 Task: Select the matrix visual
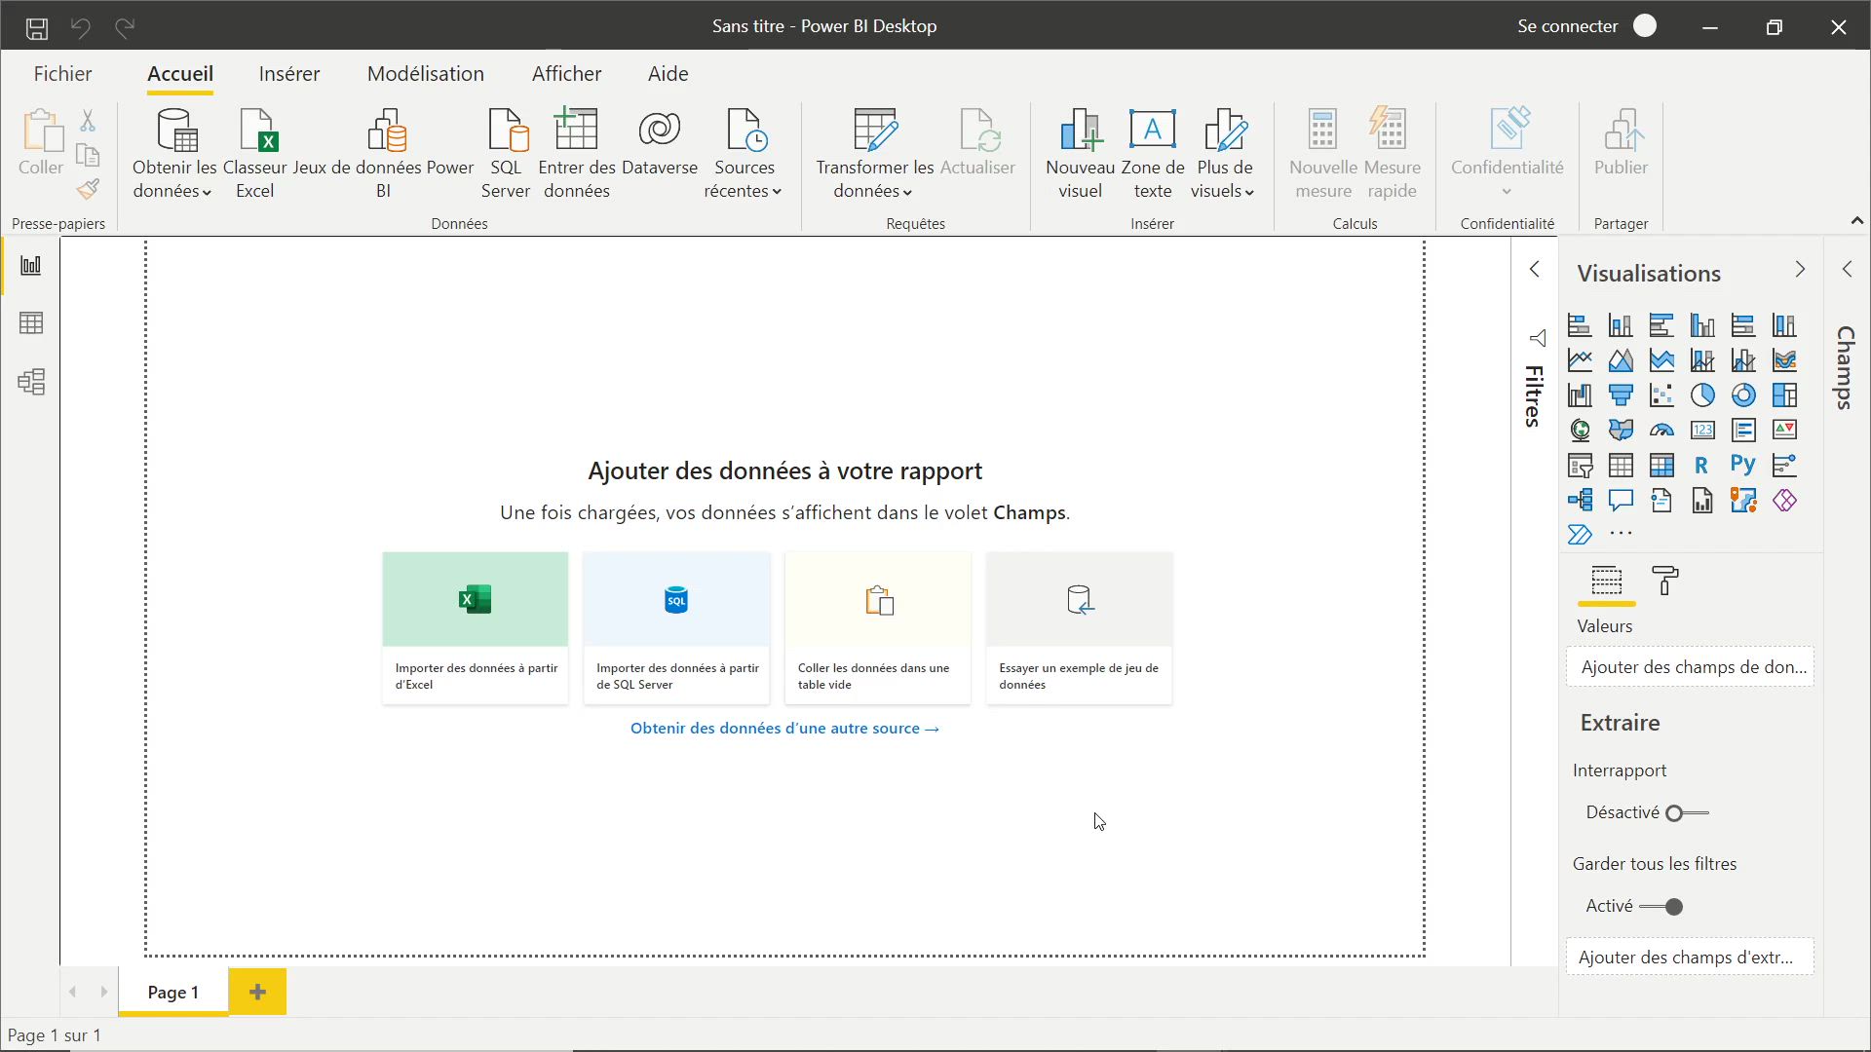[x=1661, y=466]
